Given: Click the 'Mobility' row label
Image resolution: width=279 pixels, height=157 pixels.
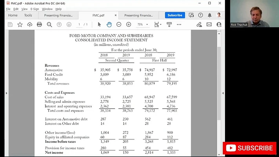Looking at the screenshot, I should pyautogui.click(x=51, y=79).
